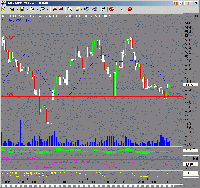Image resolution: width=200 pixels, height=188 pixels.
Task: Expand the pointer tool dropdown arrow
Action: 125,9
